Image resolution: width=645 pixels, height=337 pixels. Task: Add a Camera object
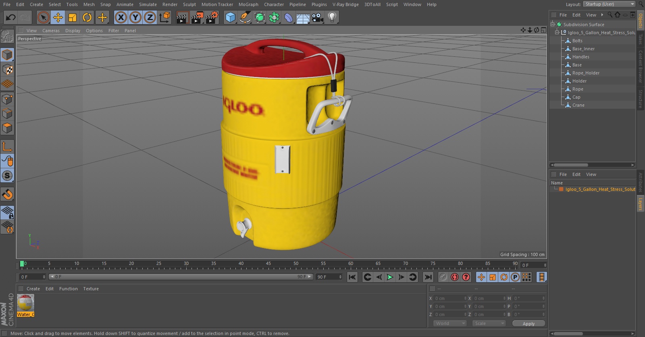click(x=318, y=17)
